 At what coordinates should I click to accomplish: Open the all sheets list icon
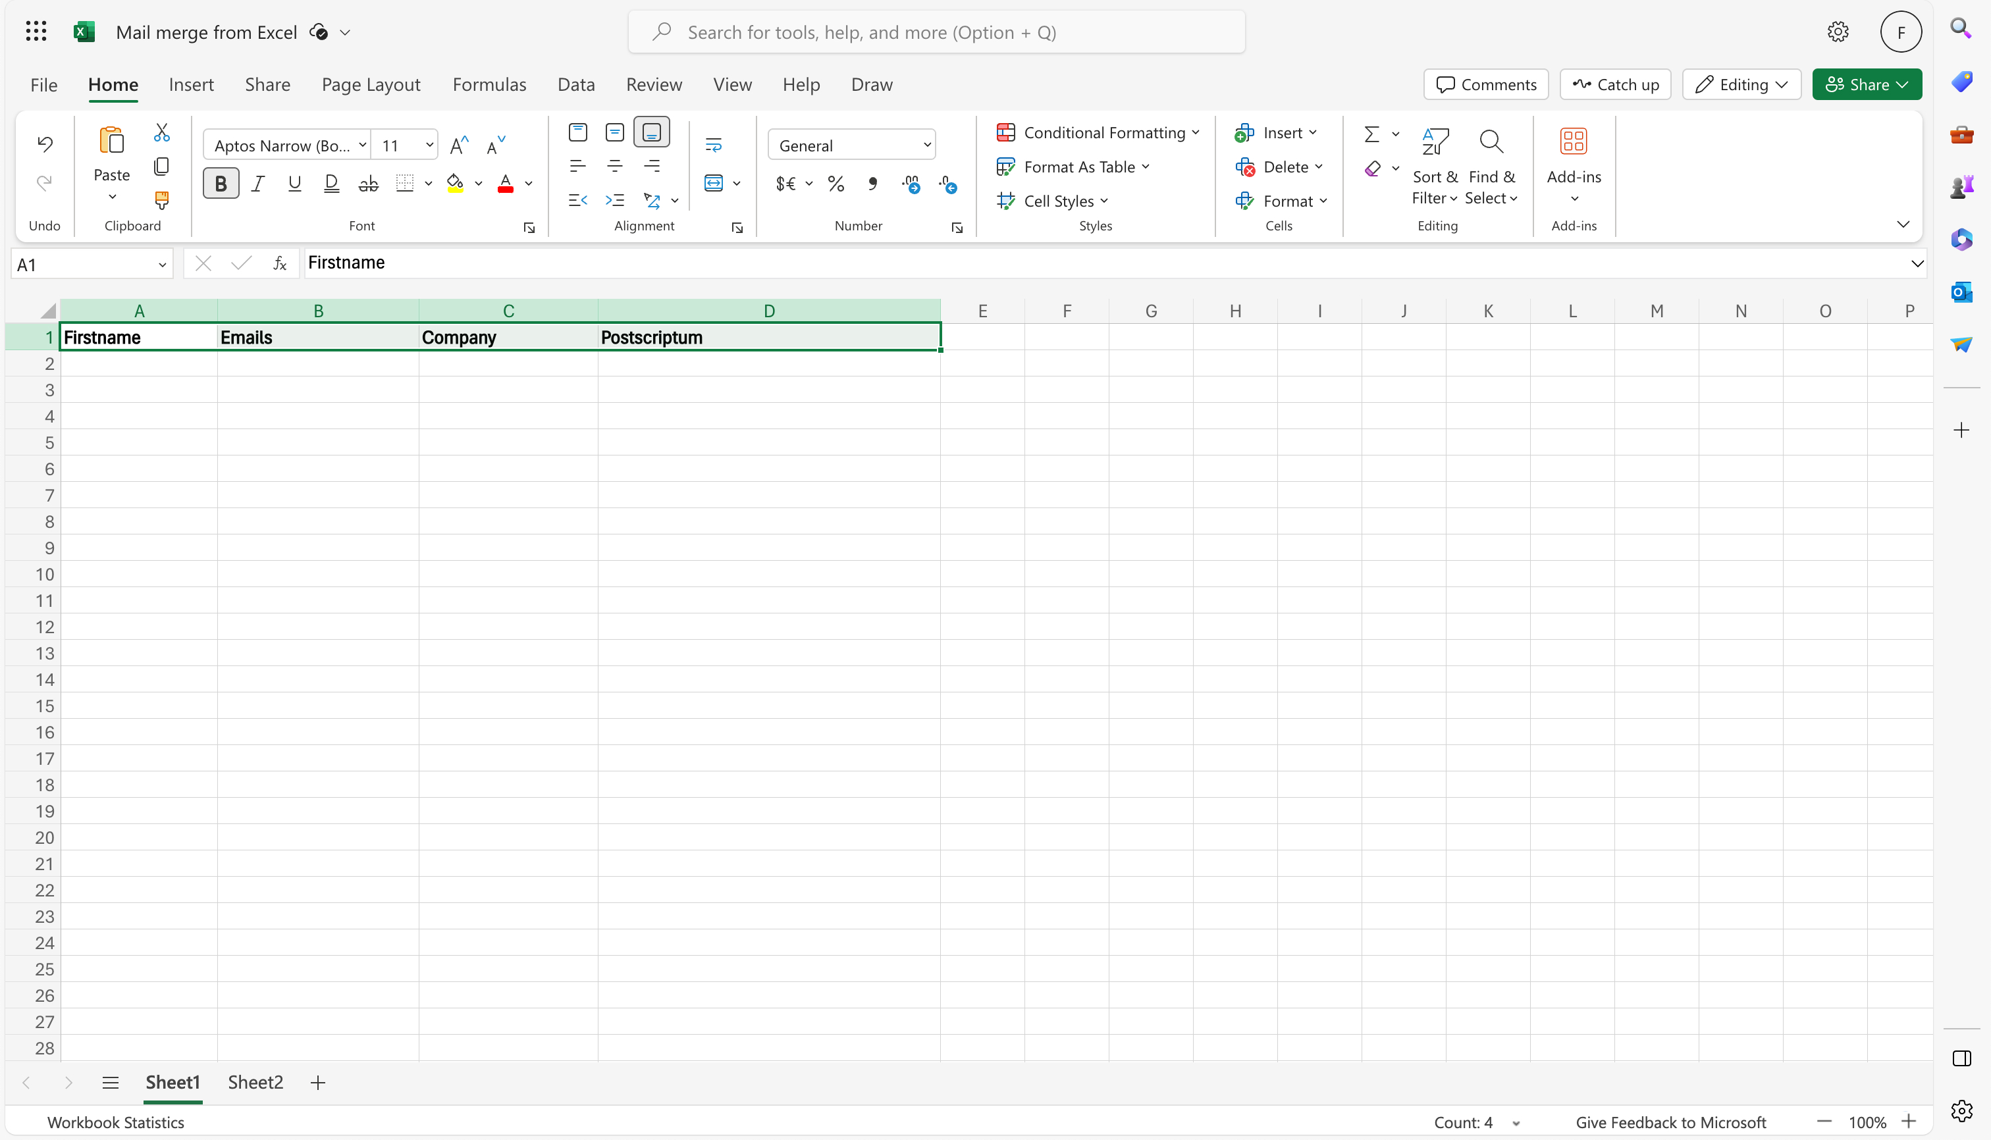[x=111, y=1083]
